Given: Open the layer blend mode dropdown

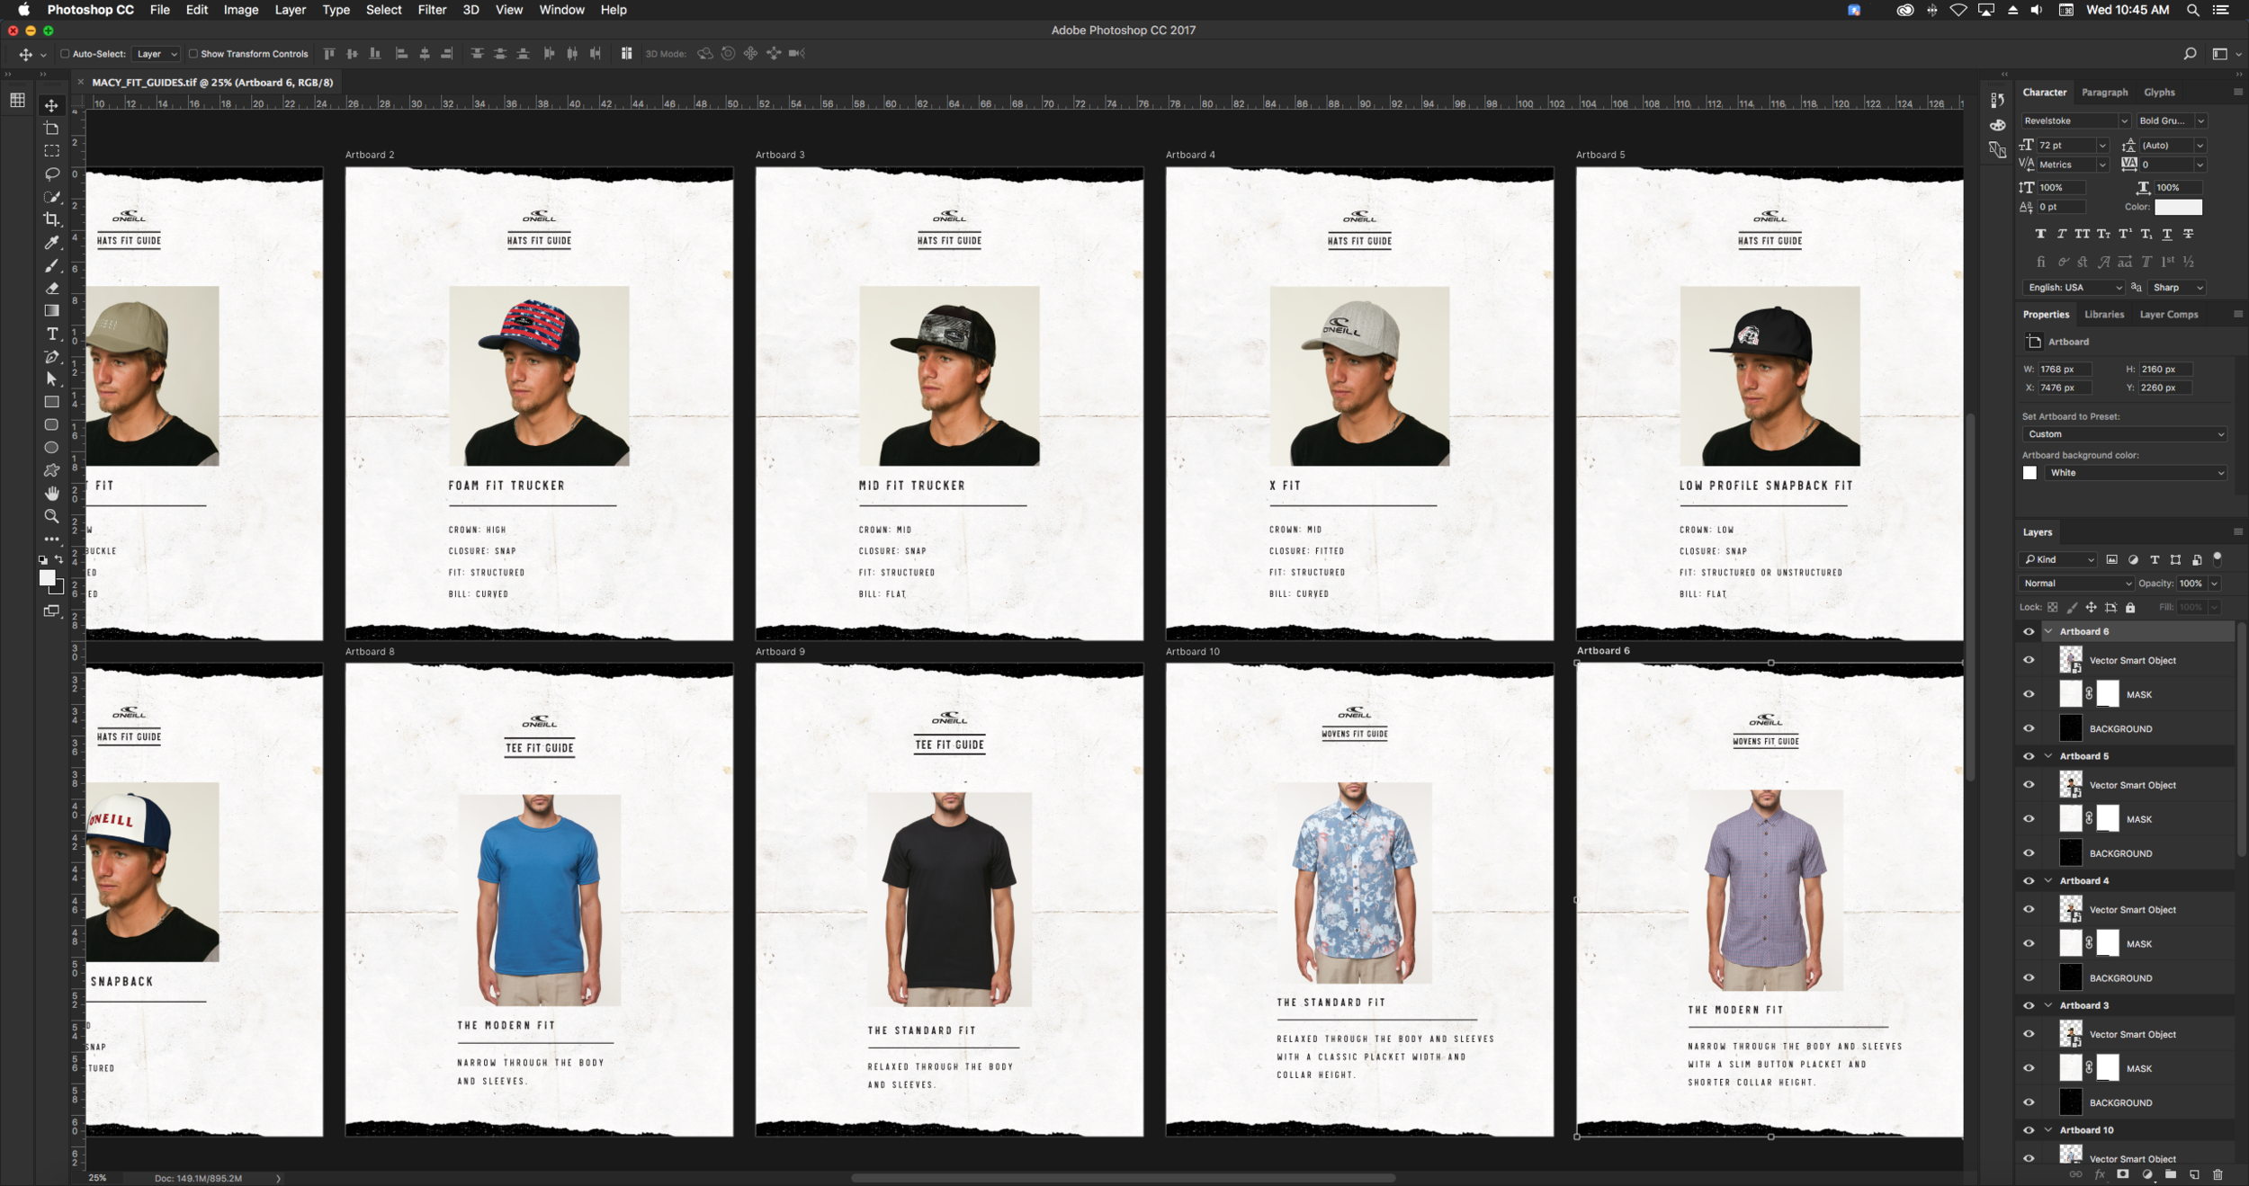Looking at the screenshot, I should [2075, 584].
